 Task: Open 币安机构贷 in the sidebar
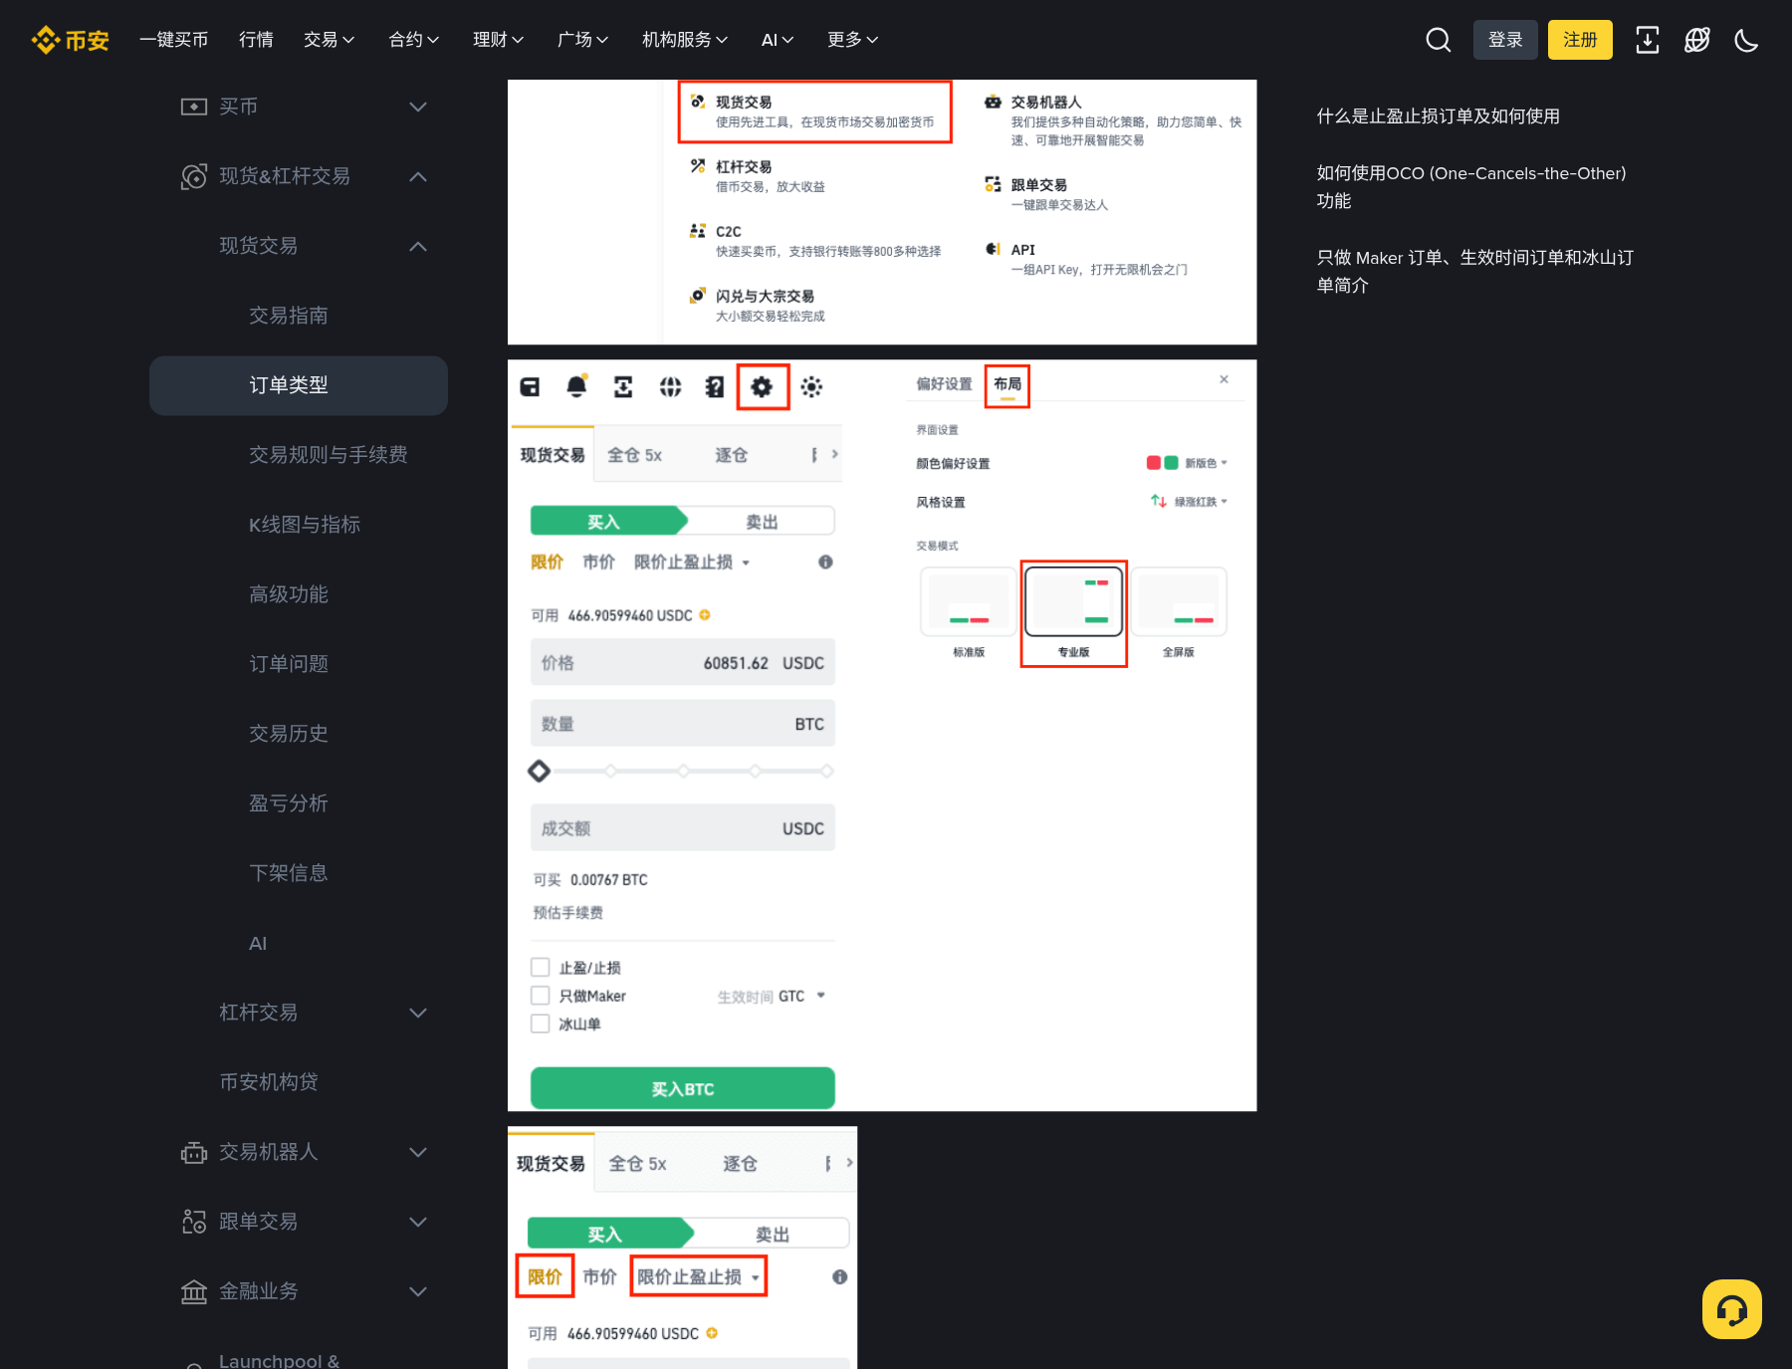coord(269,1082)
